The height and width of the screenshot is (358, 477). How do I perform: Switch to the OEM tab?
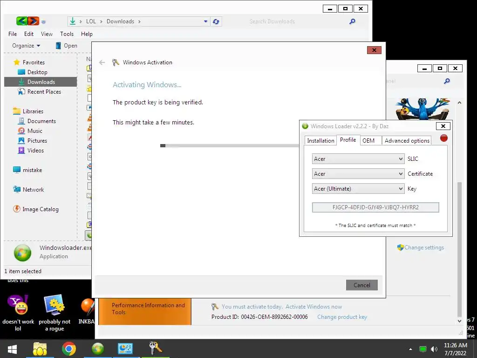[x=370, y=141]
